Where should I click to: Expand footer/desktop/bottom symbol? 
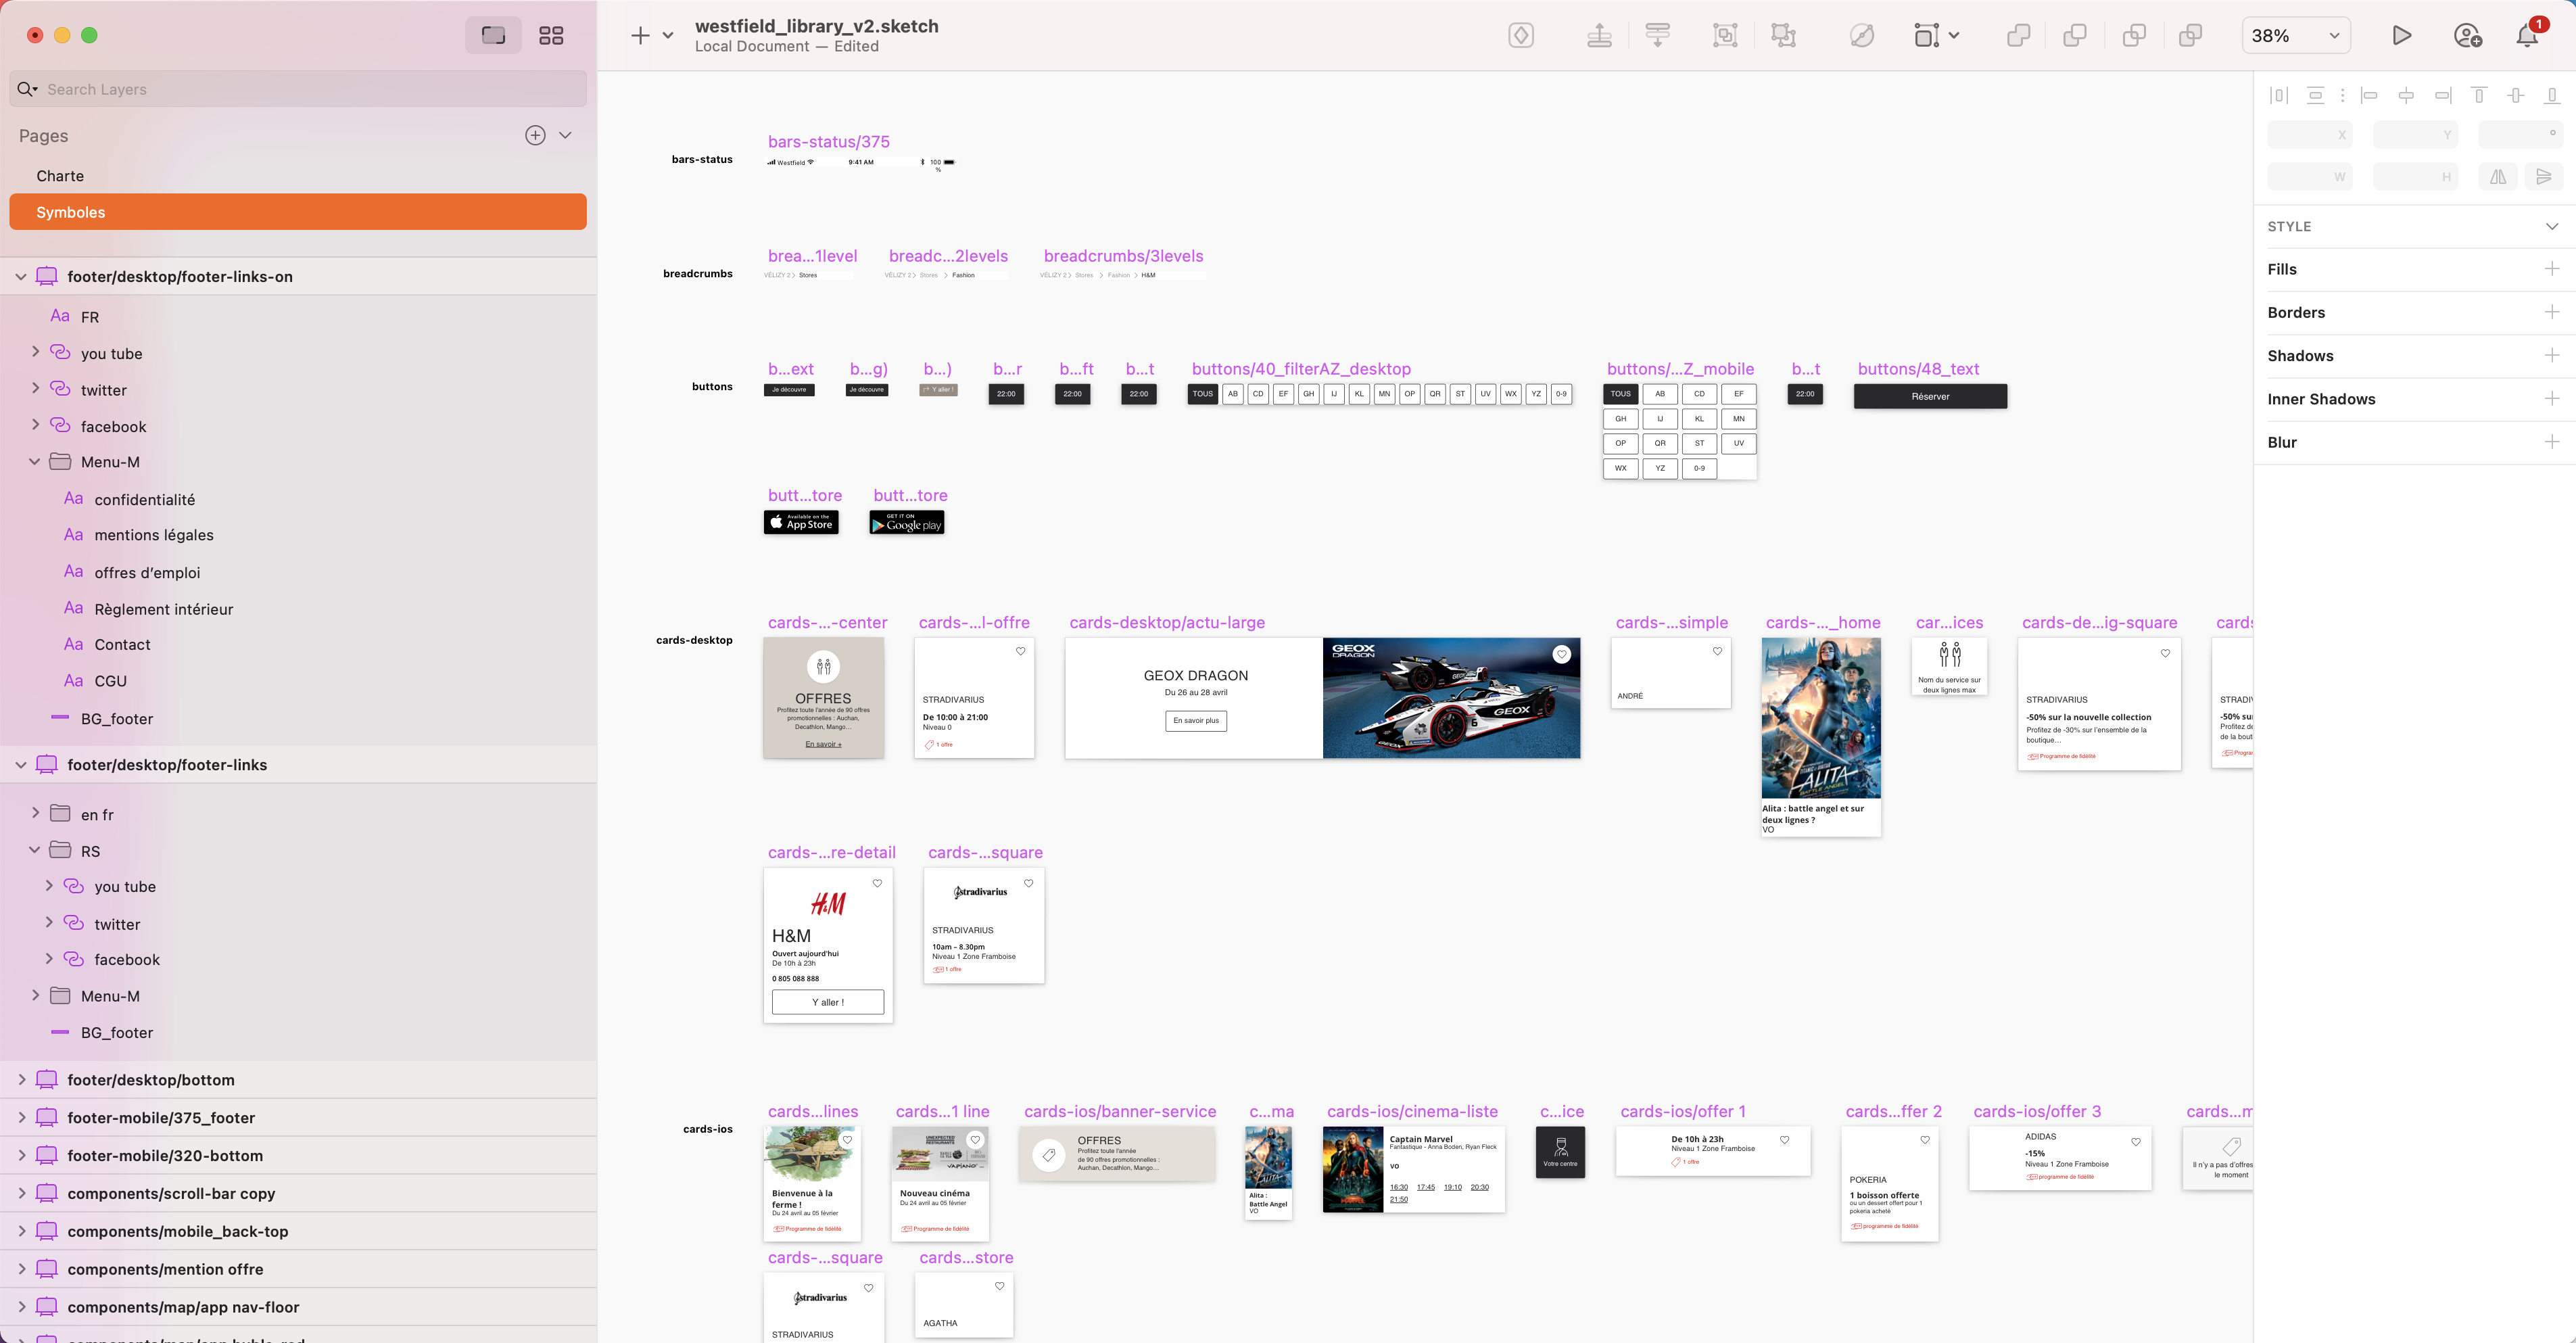[21, 1080]
